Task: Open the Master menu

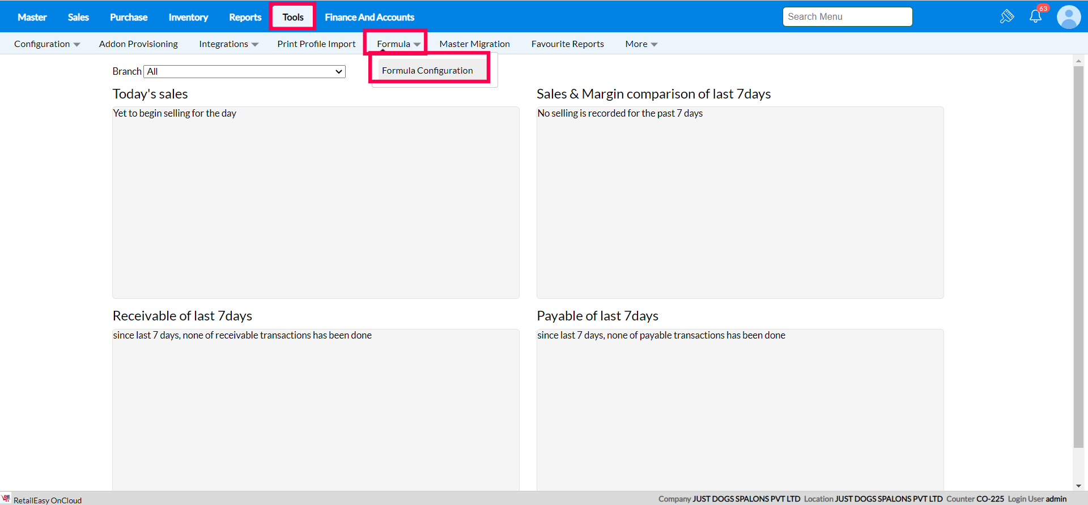Action: pos(32,17)
